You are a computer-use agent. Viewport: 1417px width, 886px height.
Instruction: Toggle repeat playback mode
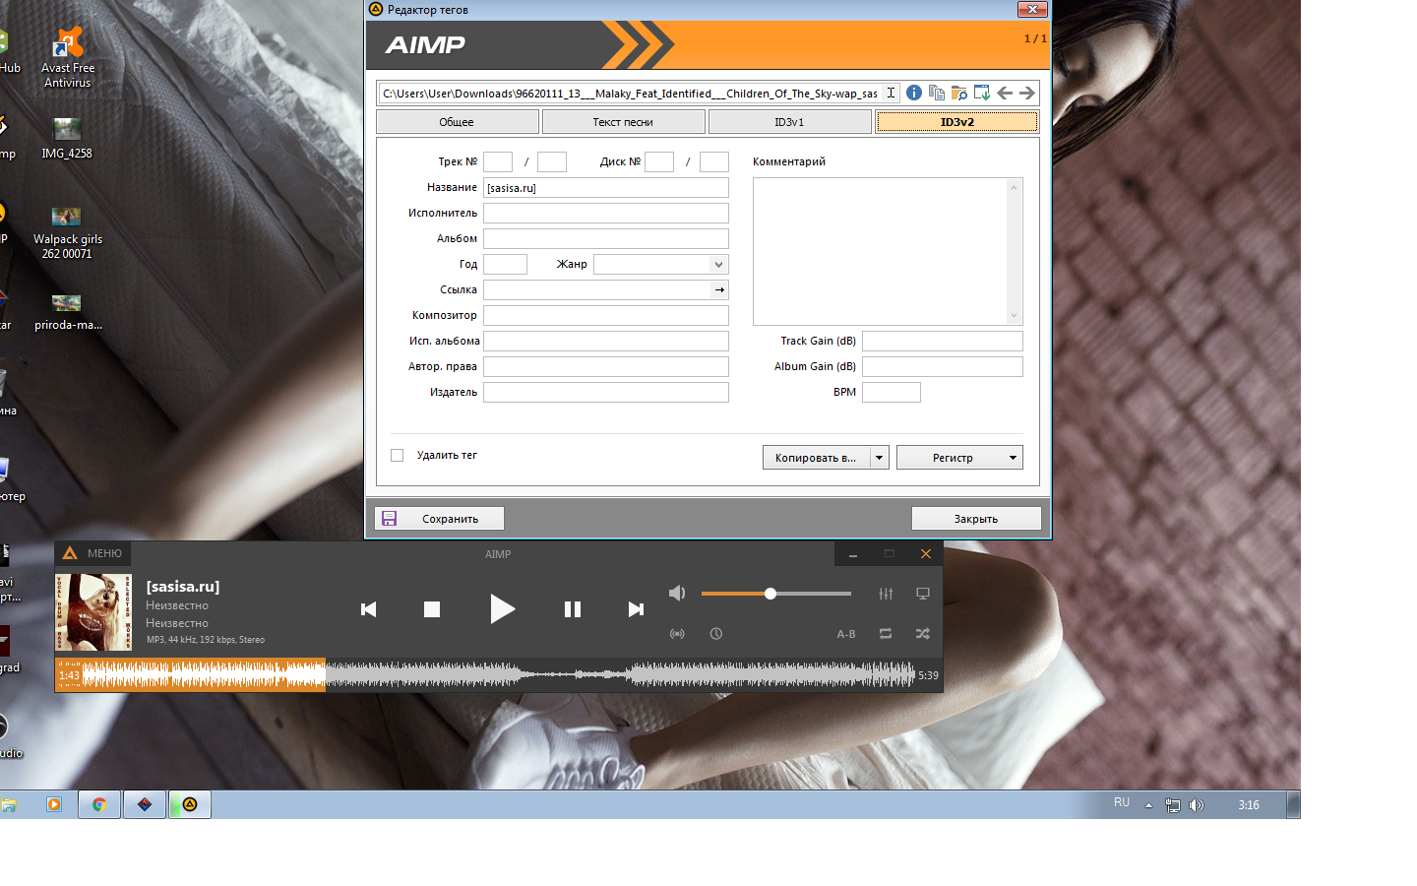point(886,634)
